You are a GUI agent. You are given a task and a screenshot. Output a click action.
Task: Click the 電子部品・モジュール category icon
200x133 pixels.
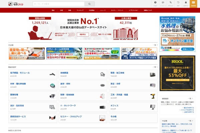click(x=52, y=74)
